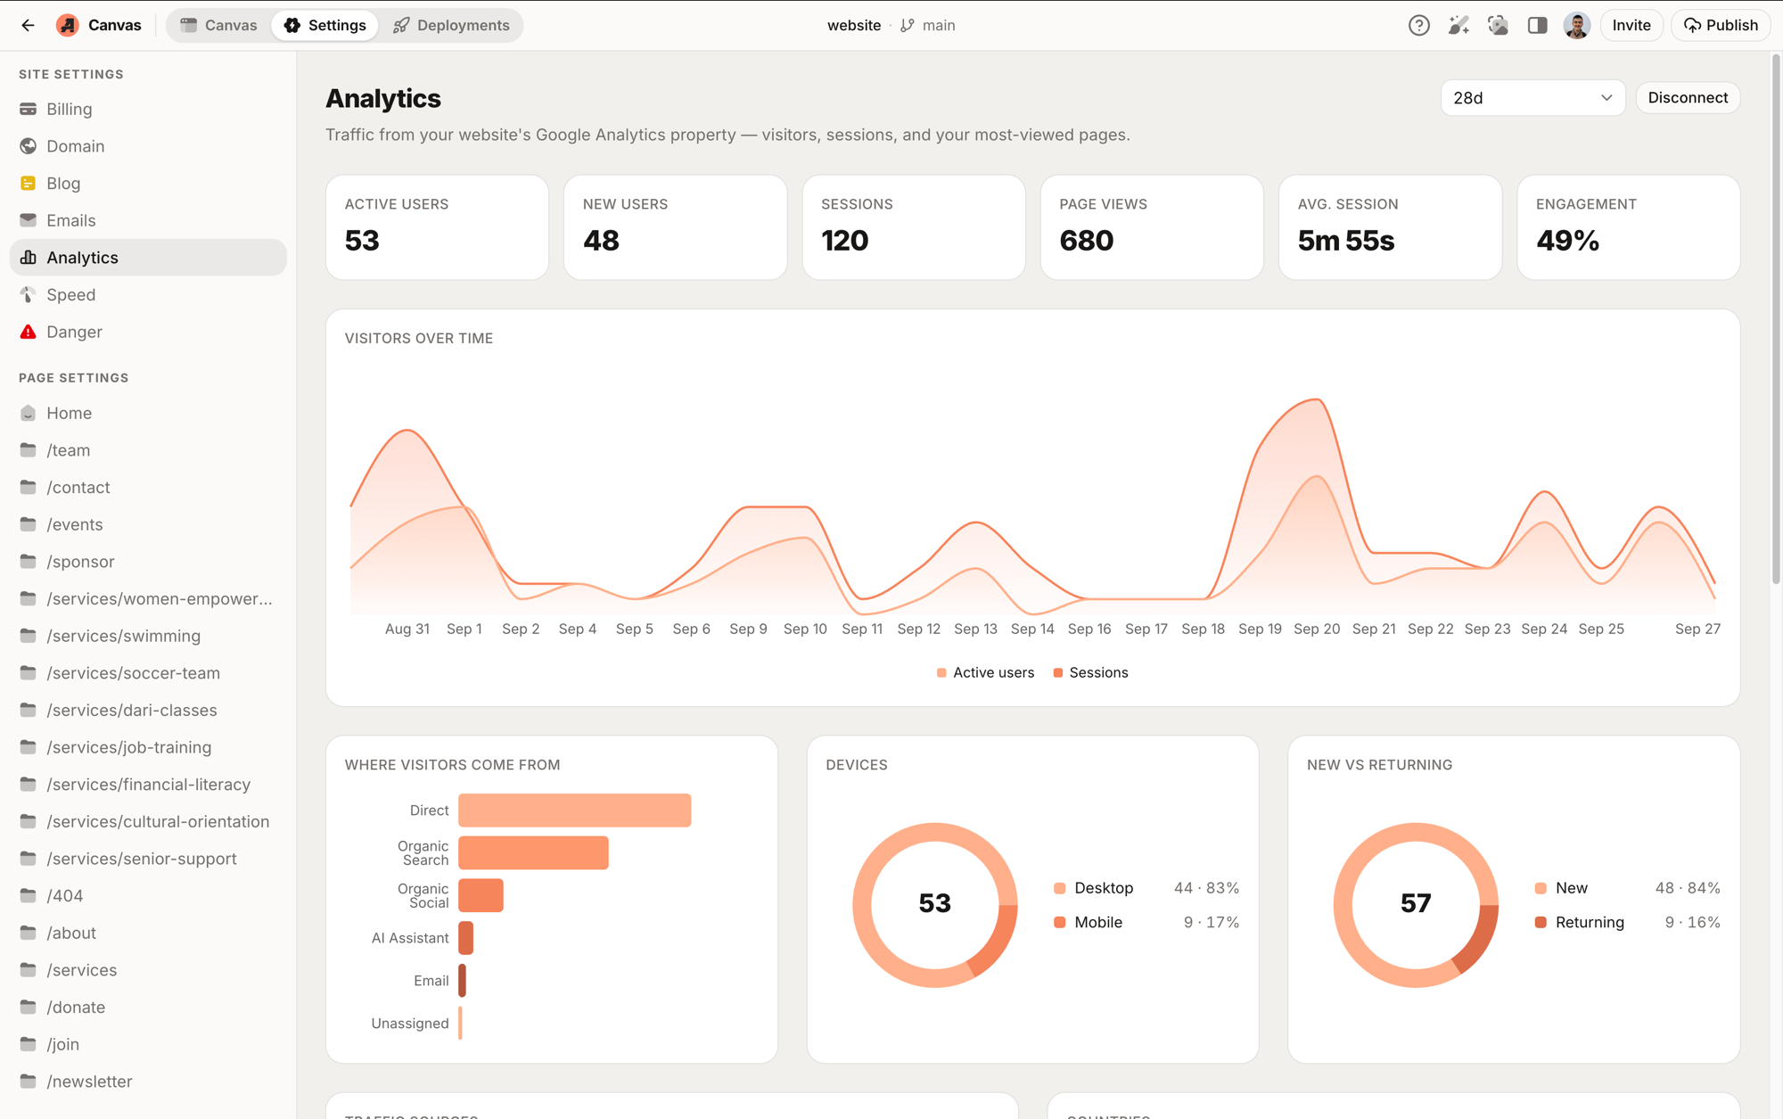Click the Emails envelope icon
This screenshot has height=1119, width=1783.
click(29, 220)
